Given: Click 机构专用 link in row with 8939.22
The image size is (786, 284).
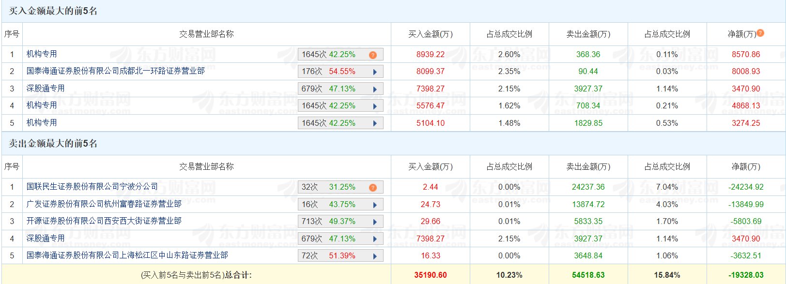Looking at the screenshot, I should tap(42, 54).
